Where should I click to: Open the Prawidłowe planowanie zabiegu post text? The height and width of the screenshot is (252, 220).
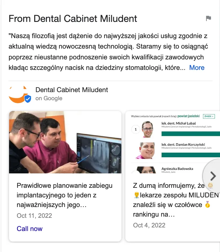click(x=65, y=195)
